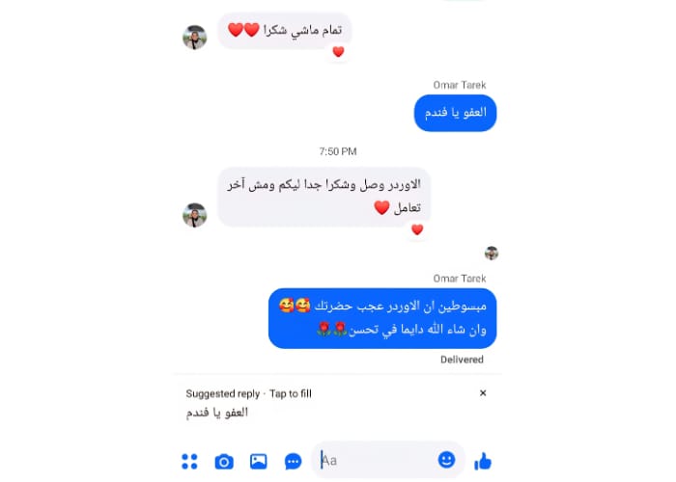Viewport: 676px width, 482px height.
Task: Select the long blue message with rose emojis
Action: (382, 318)
